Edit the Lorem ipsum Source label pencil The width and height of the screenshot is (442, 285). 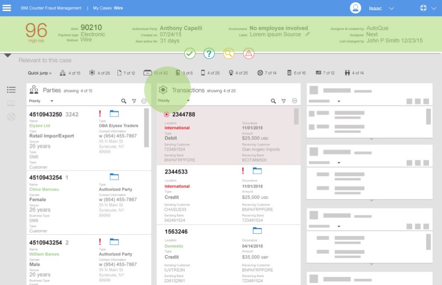[x=307, y=34]
